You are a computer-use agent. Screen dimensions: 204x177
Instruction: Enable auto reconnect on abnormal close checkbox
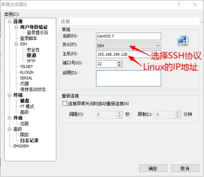point(65,103)
